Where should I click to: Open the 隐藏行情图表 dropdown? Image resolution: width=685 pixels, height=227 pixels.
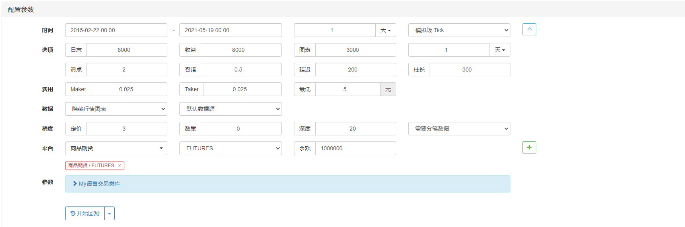116,109
